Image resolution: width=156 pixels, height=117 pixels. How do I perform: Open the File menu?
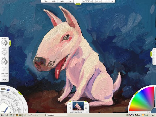46,1
